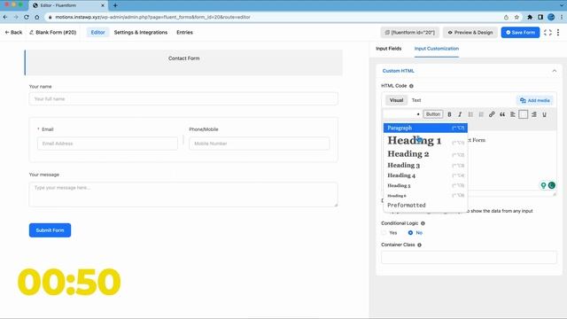Screen dimensions: 567x319
Task: Collapse the Custom HTML section
Action: pos(555,71)
